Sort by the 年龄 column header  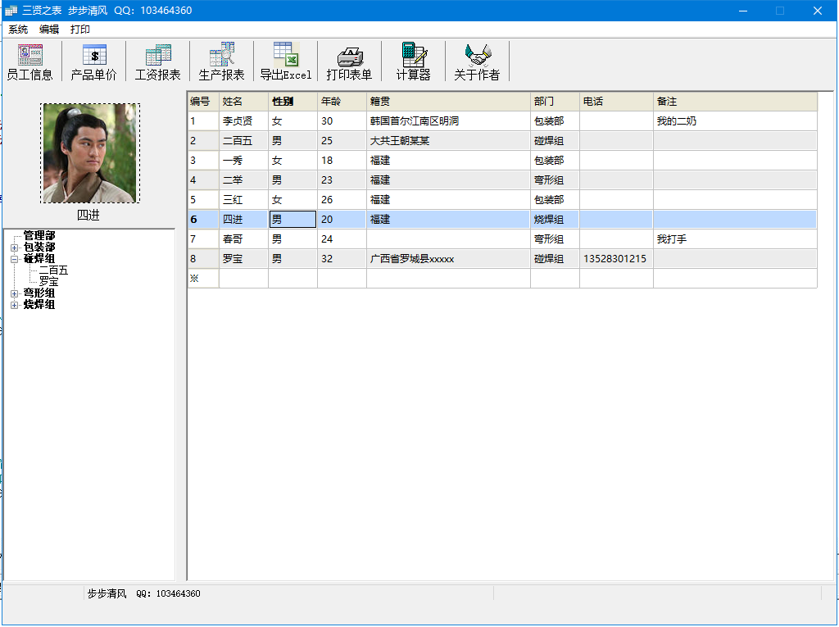[342, 102]
